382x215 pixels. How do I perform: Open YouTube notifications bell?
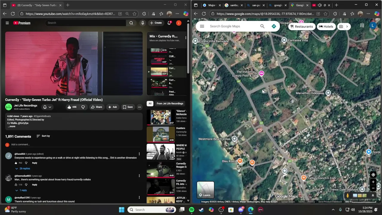[x=169, y=23]
